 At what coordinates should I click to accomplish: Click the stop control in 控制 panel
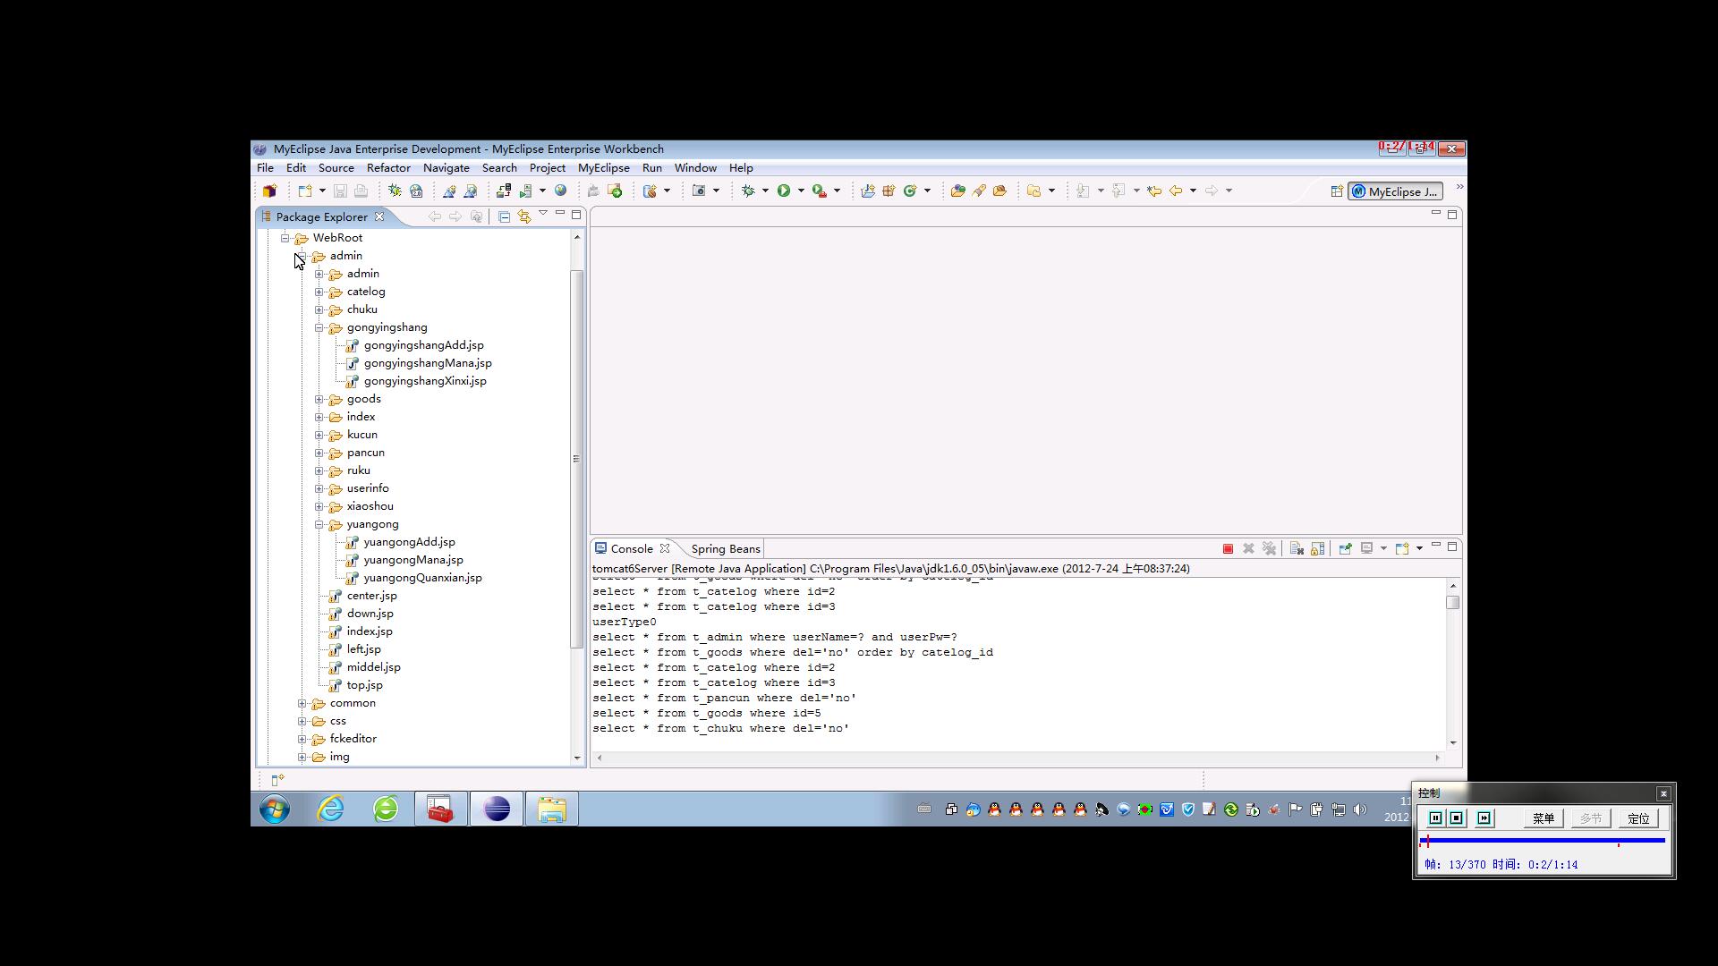[1457, 818]
